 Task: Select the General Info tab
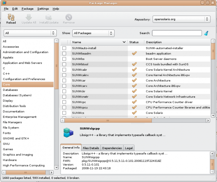[71, 147]
